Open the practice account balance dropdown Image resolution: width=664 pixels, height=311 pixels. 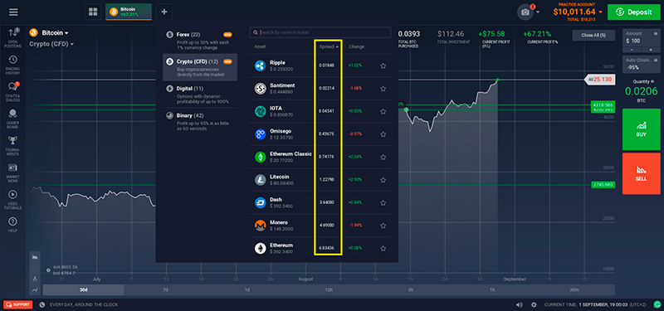578,12
